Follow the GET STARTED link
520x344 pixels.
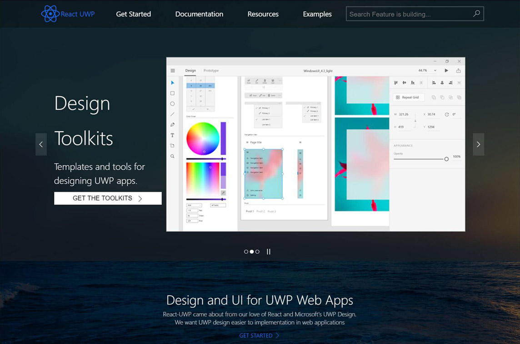pyautogui.click(x=259, y=335)
